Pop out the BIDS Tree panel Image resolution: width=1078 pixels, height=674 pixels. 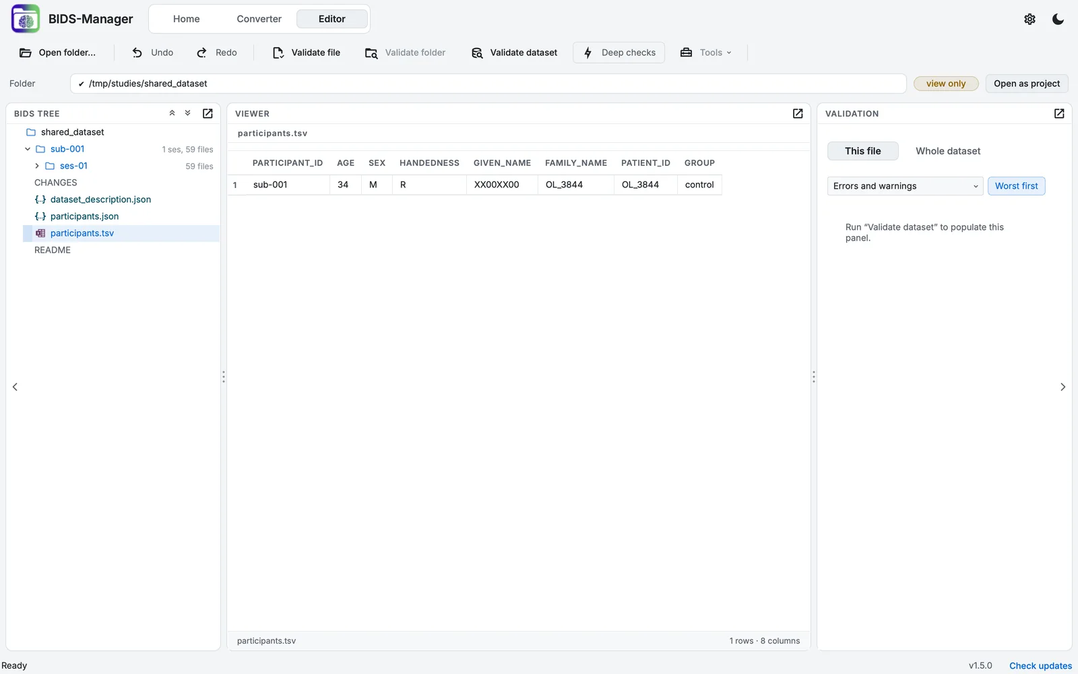[208, 113]
